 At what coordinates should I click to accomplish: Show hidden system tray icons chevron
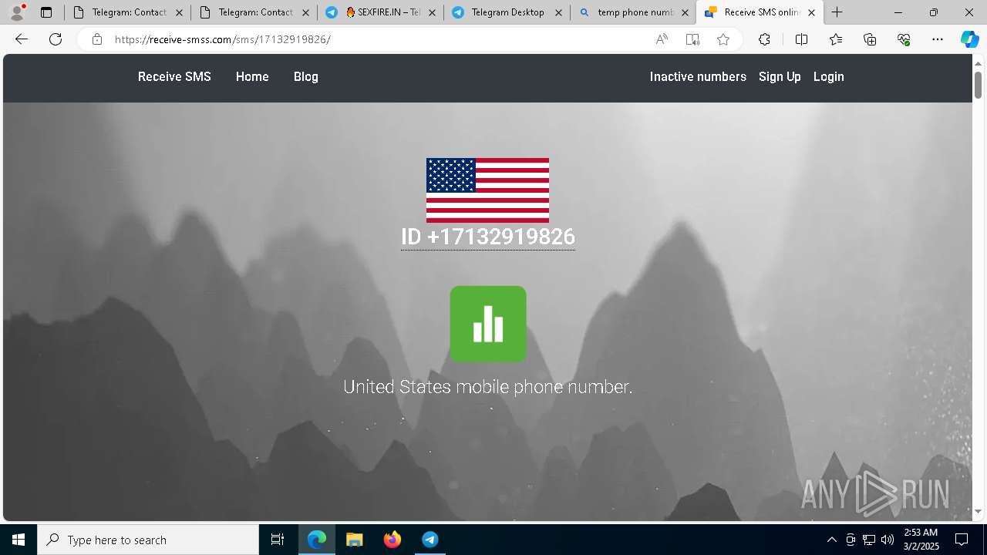[x=831, y=540]
